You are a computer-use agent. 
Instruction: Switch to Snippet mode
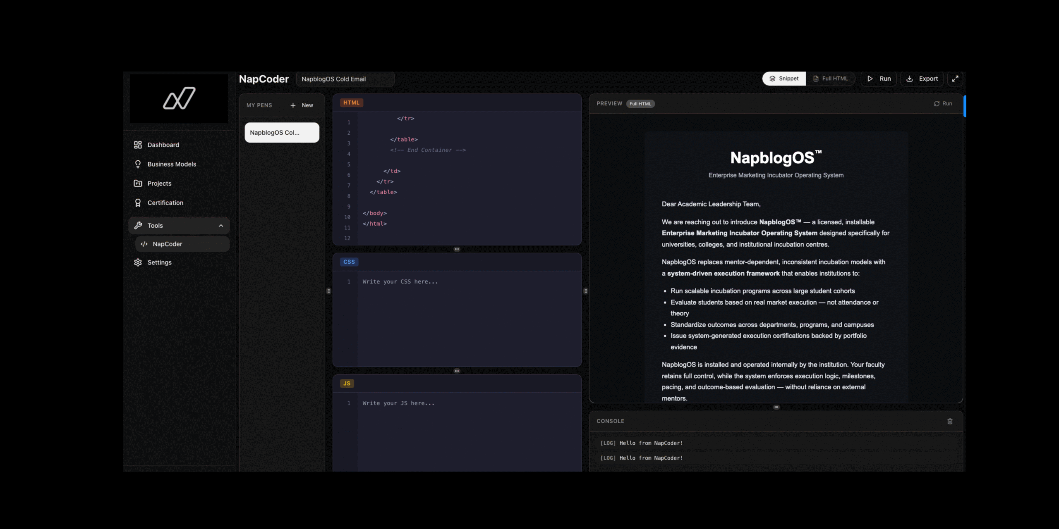784,78
